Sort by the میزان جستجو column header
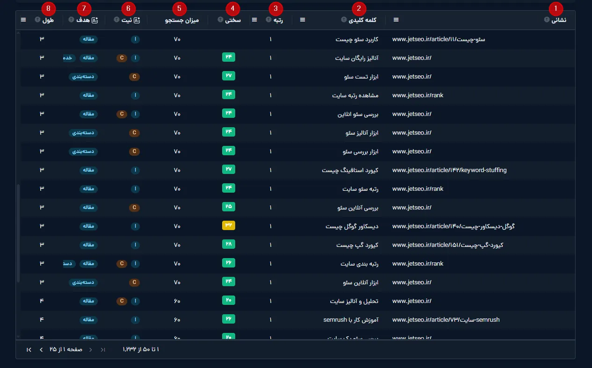This screenshot has width=592, height=368. coord(182,20)
